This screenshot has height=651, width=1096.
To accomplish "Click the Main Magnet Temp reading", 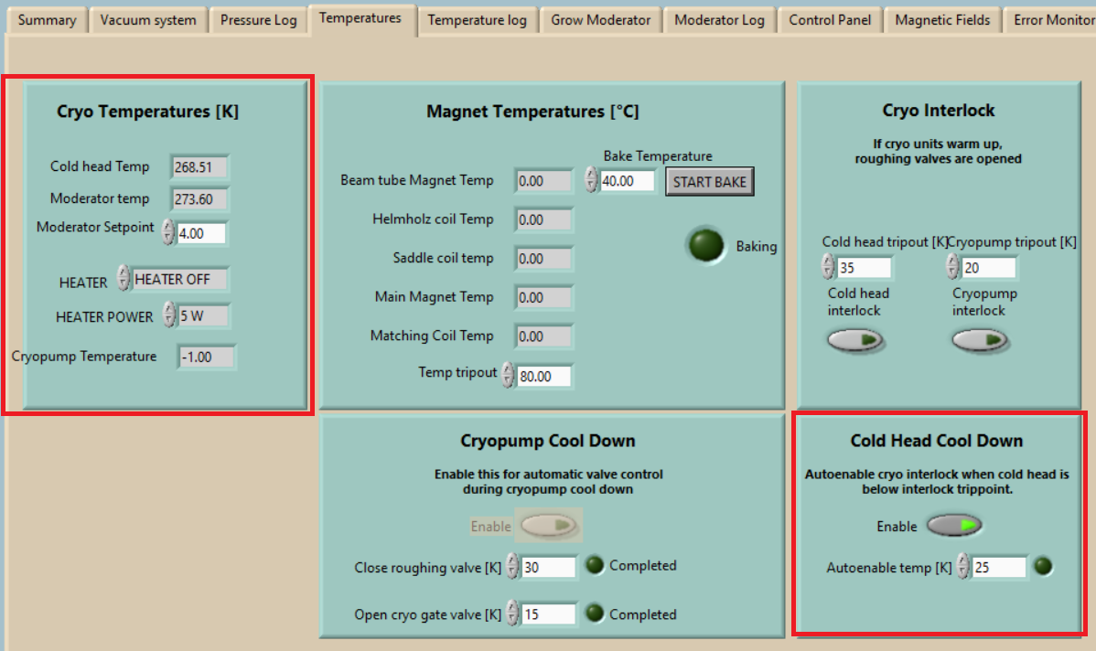I will coord(543,297).
